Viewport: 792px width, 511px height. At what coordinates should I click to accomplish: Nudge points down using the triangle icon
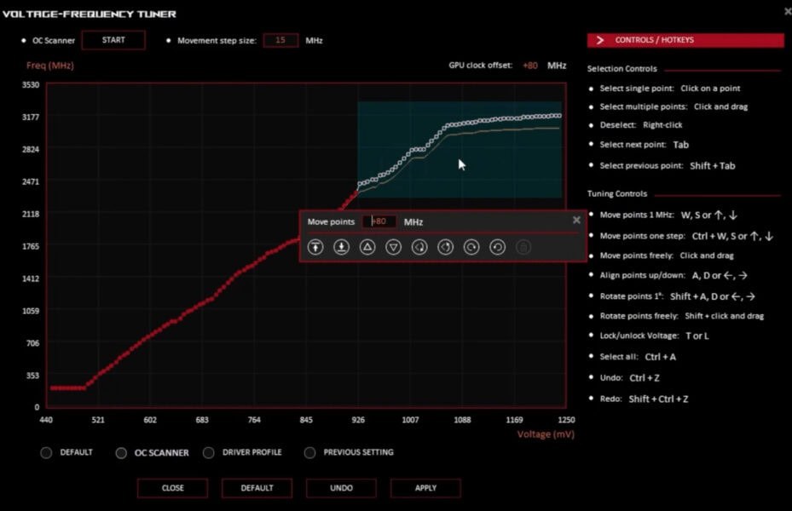point(393,247)
